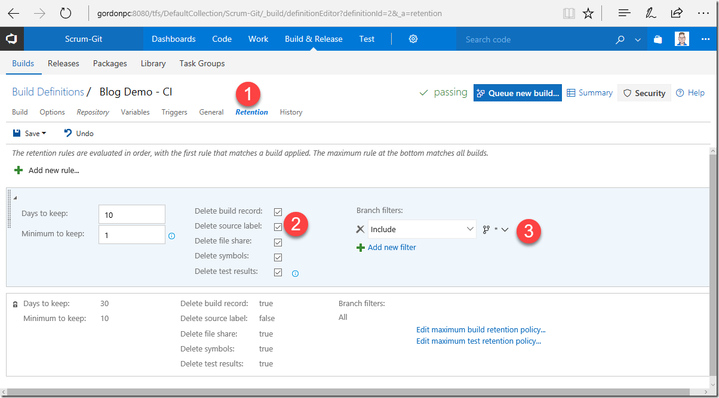Click the rule drag handle grip
Image resolution: width=719 pixels, height=398 pixels.
tap(9, 209)
